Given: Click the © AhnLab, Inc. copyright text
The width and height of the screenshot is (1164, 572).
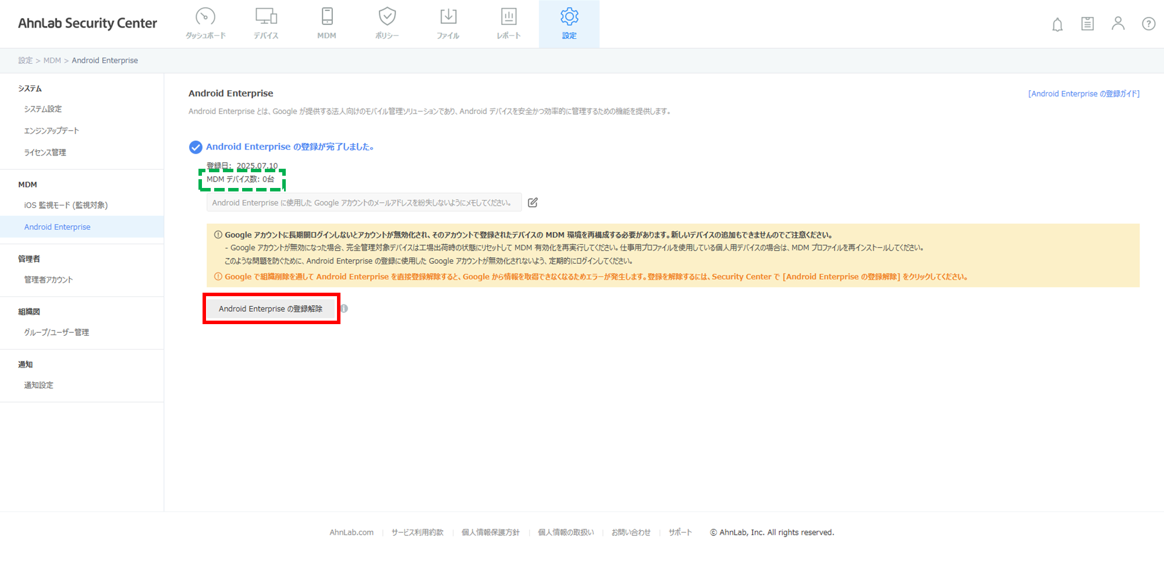Looking at the screenshot, I should click(x=772, y=532).
